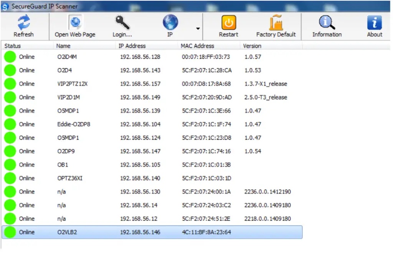Click IP address 192.168.56.14

click(x=139, y=206)
